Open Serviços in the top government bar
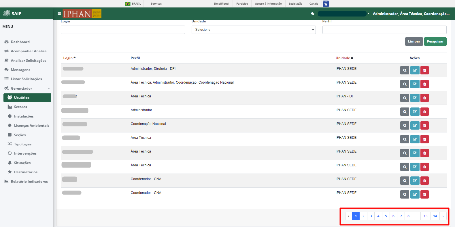Image resolution: width=455 pixels, height=227 pixels. click(156, 4)
